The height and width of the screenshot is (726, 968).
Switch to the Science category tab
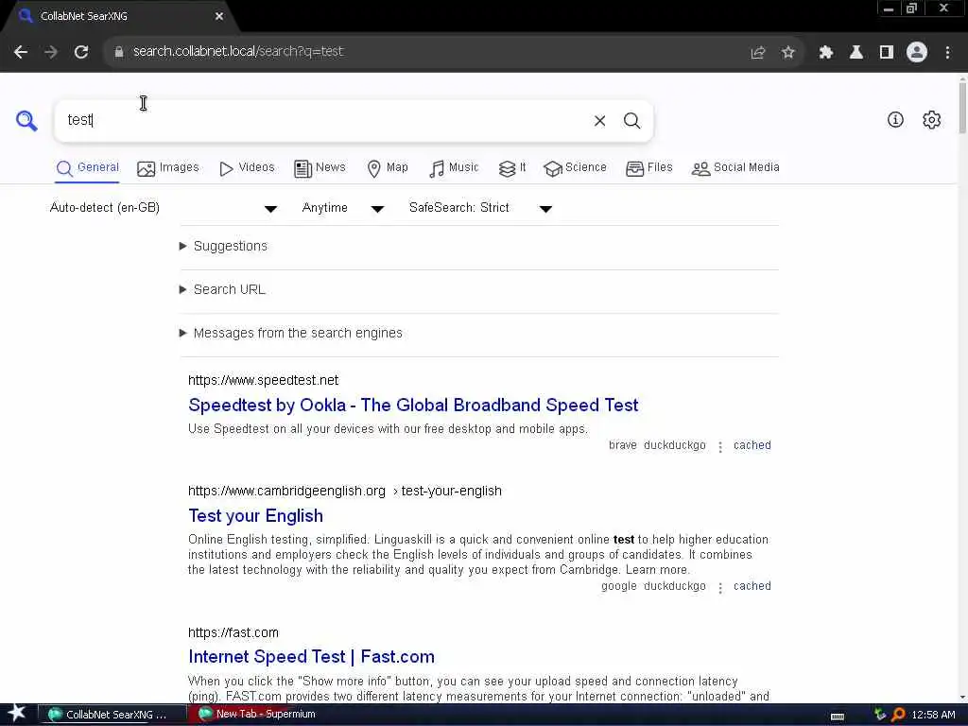point(575,168)
